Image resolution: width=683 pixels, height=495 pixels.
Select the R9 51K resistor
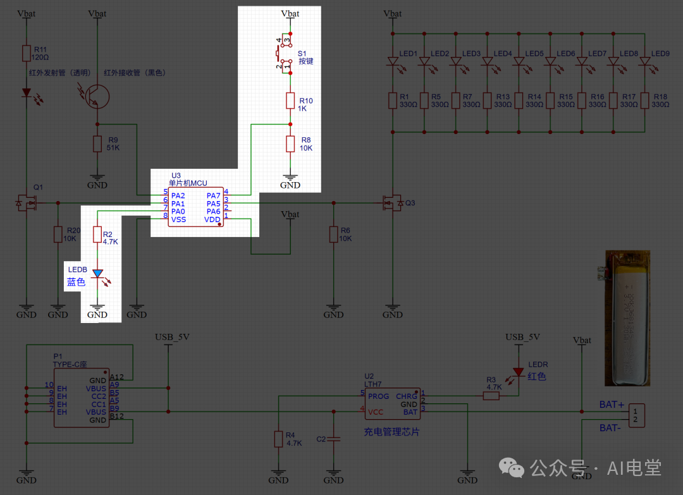97,144
